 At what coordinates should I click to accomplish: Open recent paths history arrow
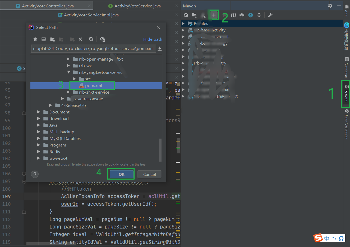tap(160, 49)
